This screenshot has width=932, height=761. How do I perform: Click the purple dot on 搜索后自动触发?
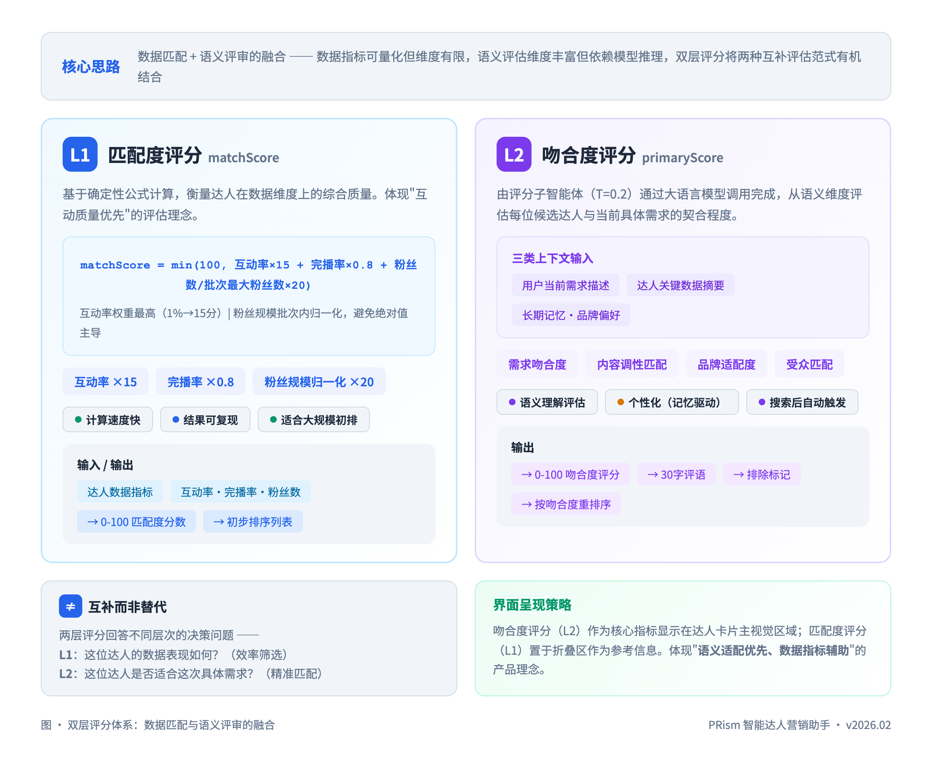[x=762, y=402]
